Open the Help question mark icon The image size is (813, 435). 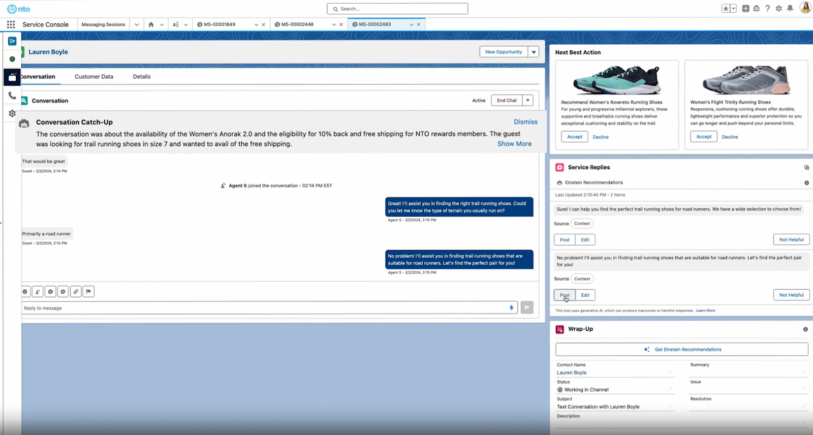[x=767, y=9]
